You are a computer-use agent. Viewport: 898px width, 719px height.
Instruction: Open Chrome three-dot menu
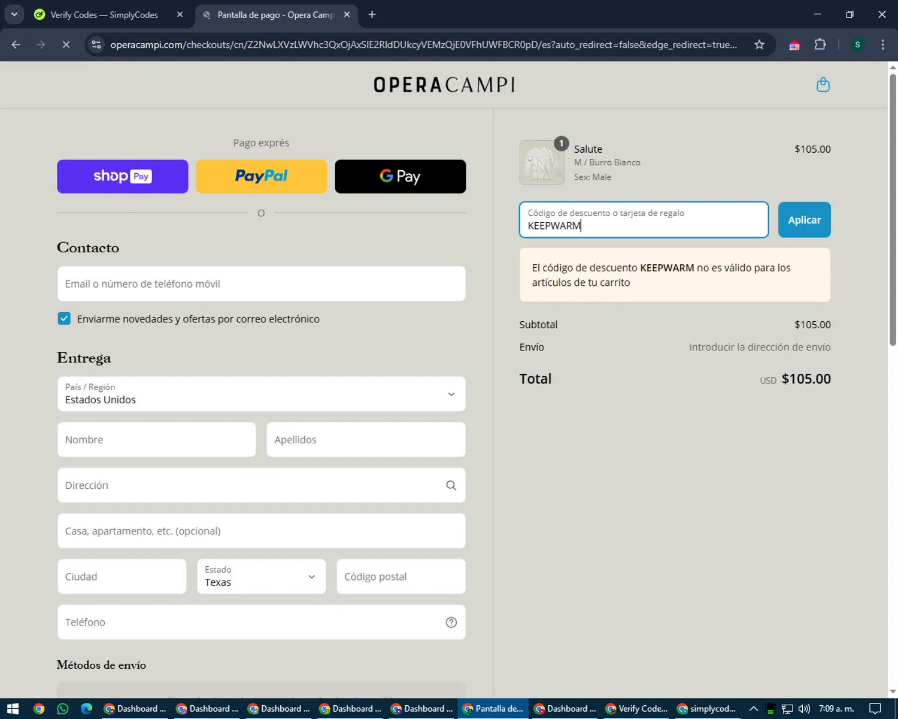(882, 45)
